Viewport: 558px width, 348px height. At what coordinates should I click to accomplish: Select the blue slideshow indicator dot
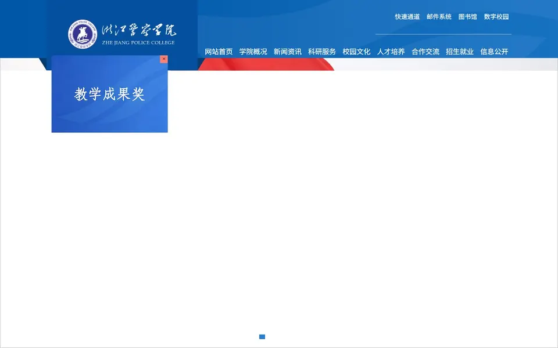(x=262, y=336)
